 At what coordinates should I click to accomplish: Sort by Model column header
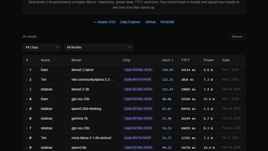(76, 60)
